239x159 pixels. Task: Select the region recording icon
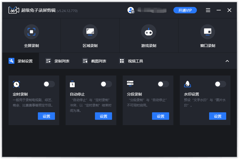(x=90, y=32)
